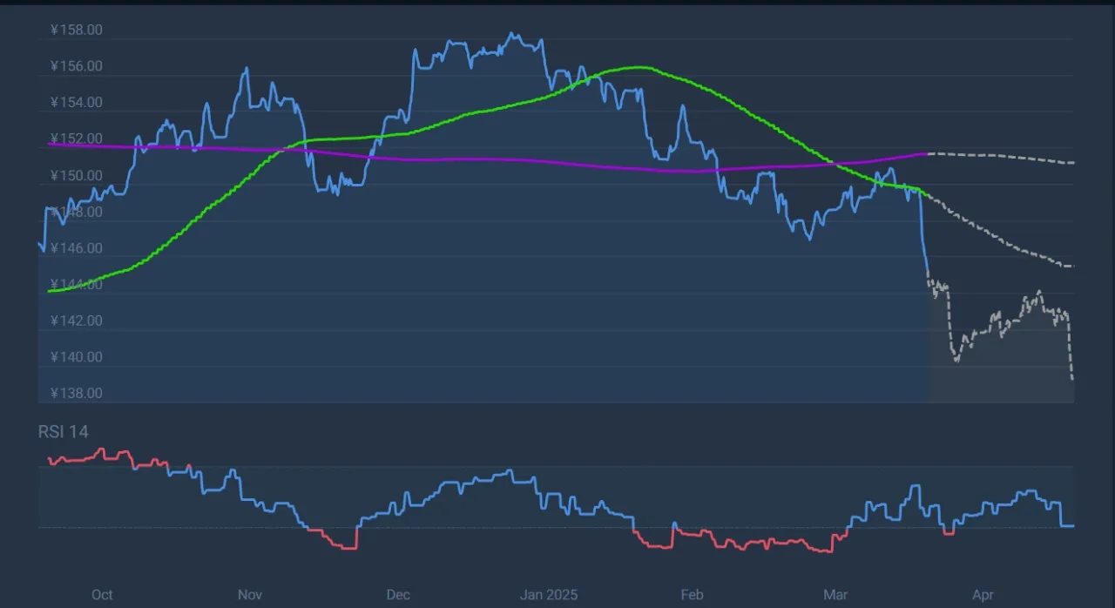Click the ¥158.00 price axis label
The height and width of the screenshot is (608, 1115).
pyautogui.click(x=77, y=30)
